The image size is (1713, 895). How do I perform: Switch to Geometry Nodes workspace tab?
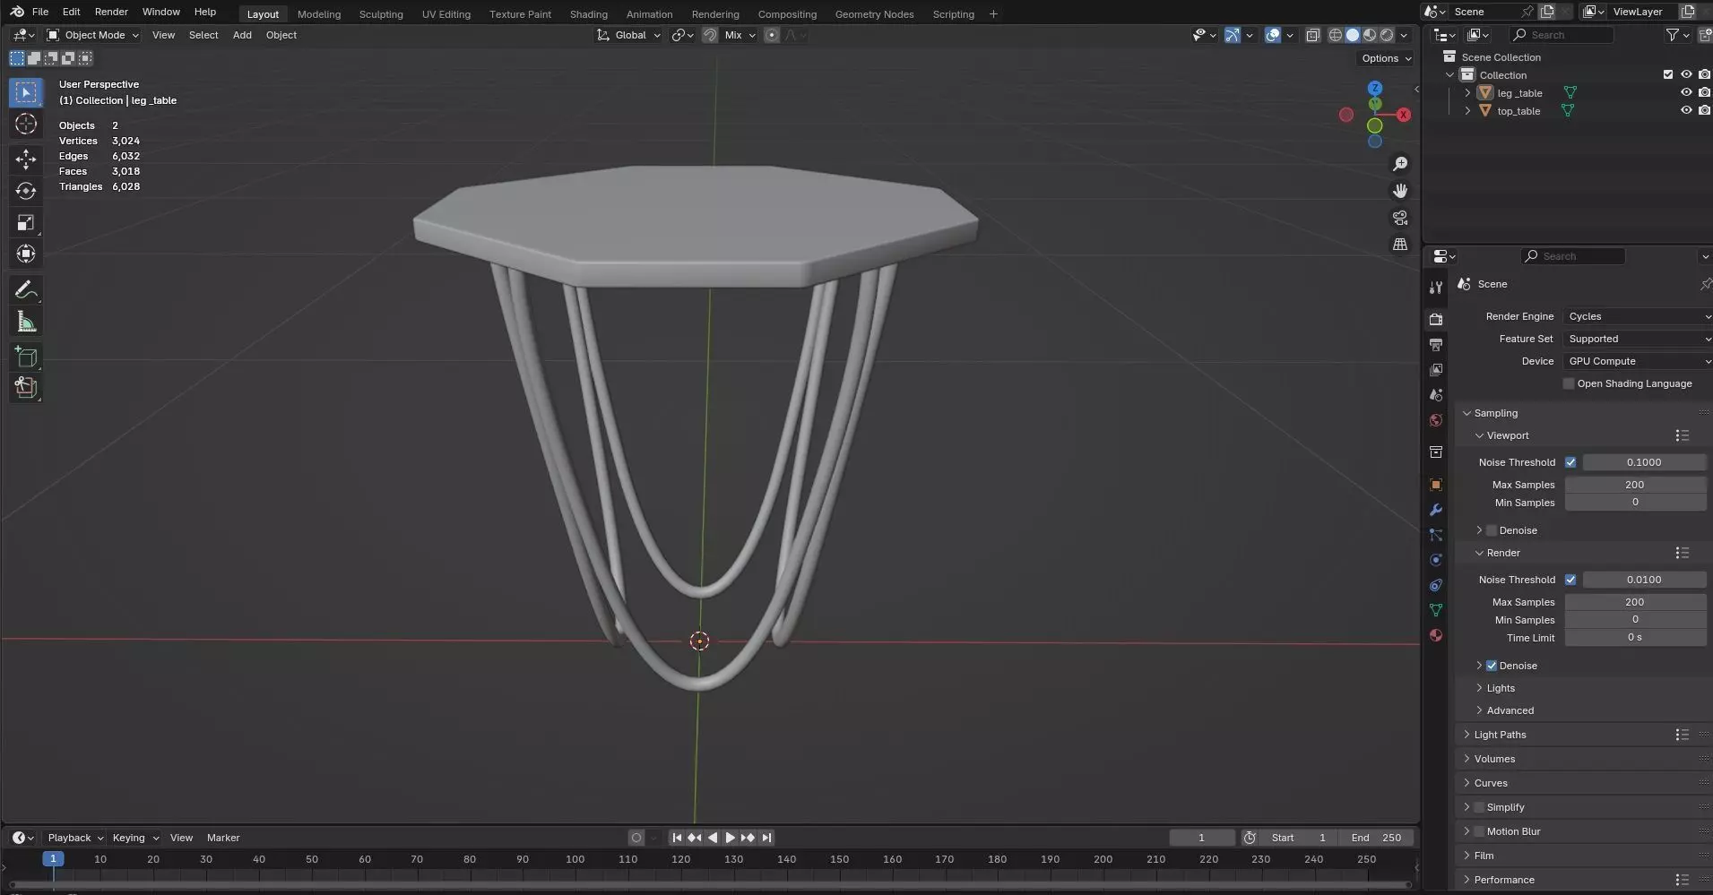pyautogui.click(x=874, y=14)
